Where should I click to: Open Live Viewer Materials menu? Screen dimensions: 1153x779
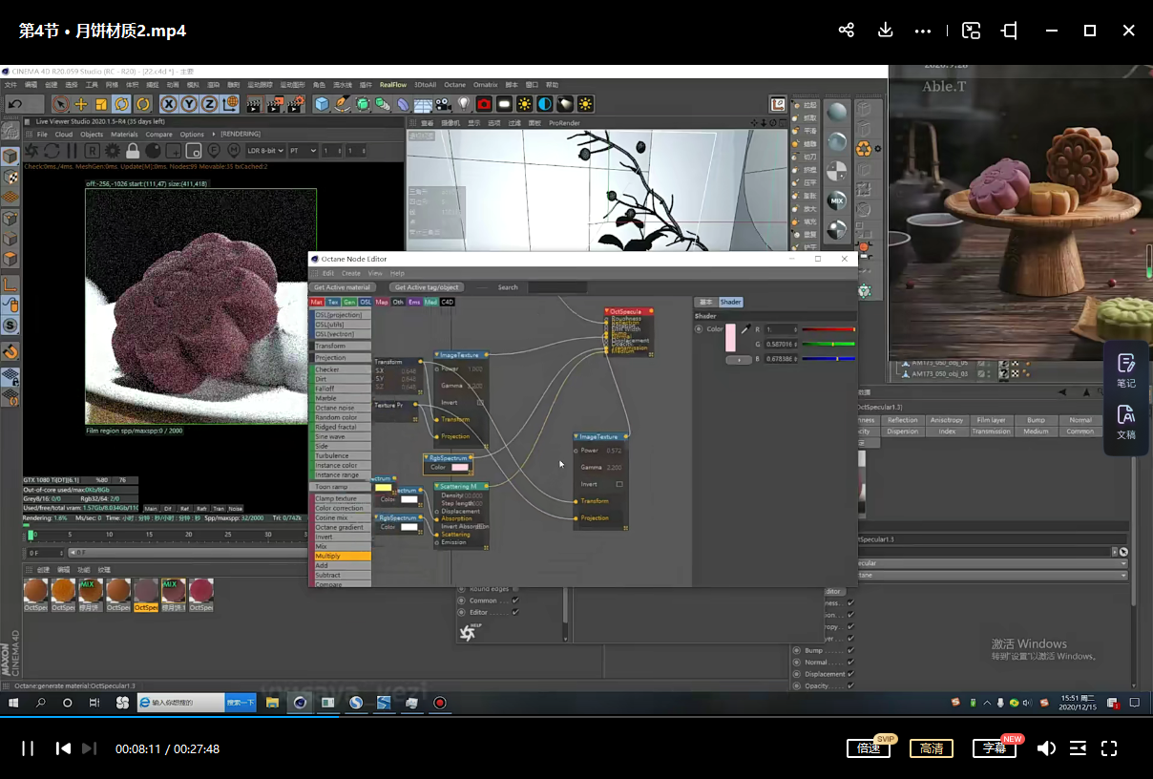coord(124,135)
